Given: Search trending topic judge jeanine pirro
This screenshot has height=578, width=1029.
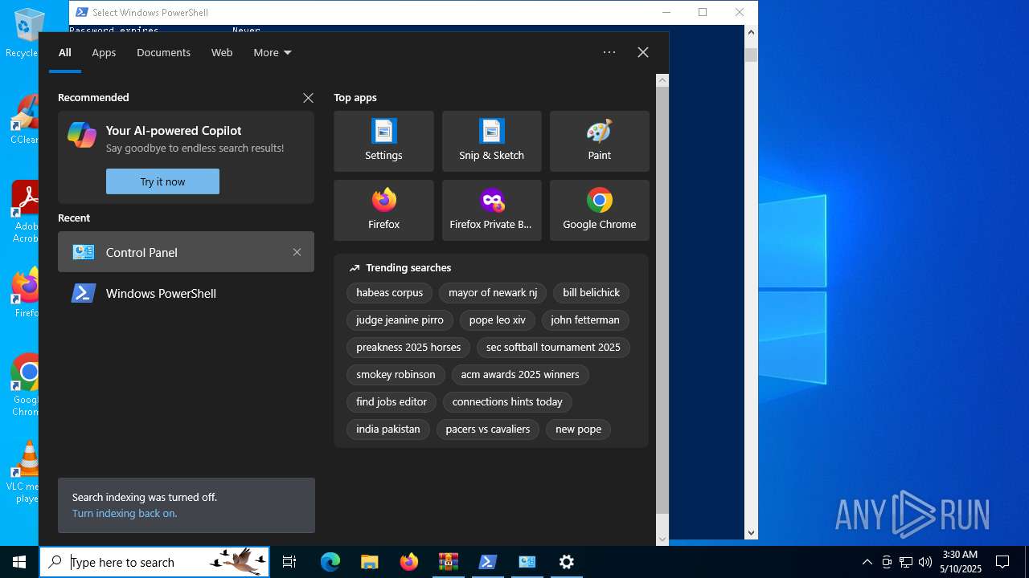Looking at the screenshot, I should point(400,320).
